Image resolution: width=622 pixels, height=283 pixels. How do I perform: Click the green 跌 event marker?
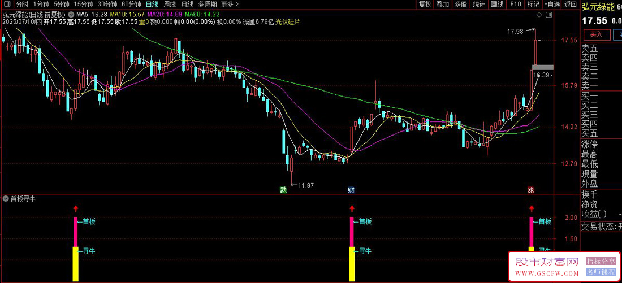tap(283, 190)
